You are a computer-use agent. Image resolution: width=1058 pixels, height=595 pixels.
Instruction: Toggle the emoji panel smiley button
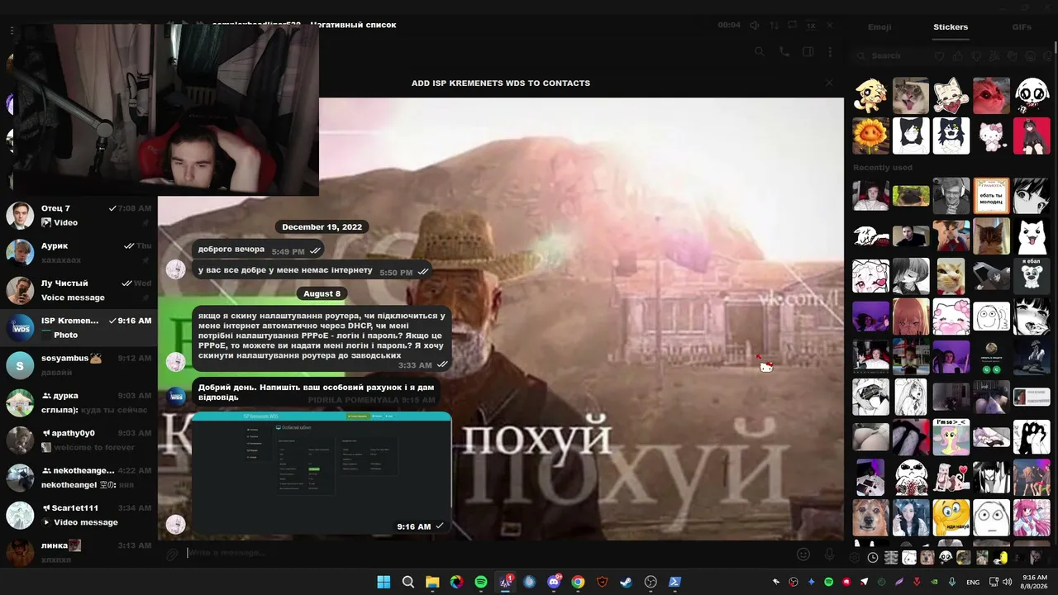803,555
